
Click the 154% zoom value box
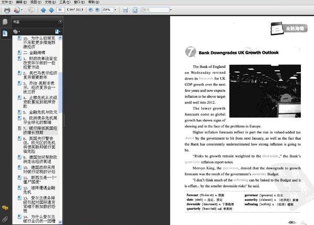tap(107, 9)
